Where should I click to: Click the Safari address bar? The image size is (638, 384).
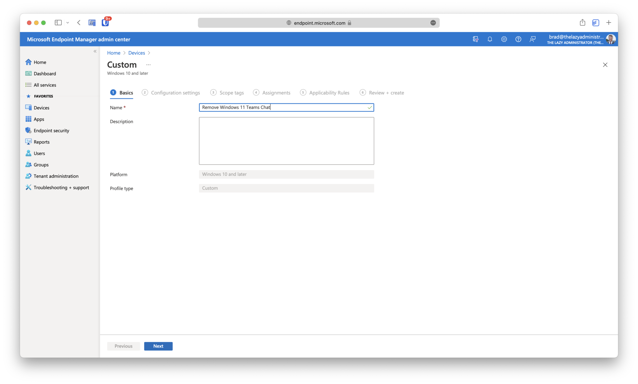tap(319, 23)
